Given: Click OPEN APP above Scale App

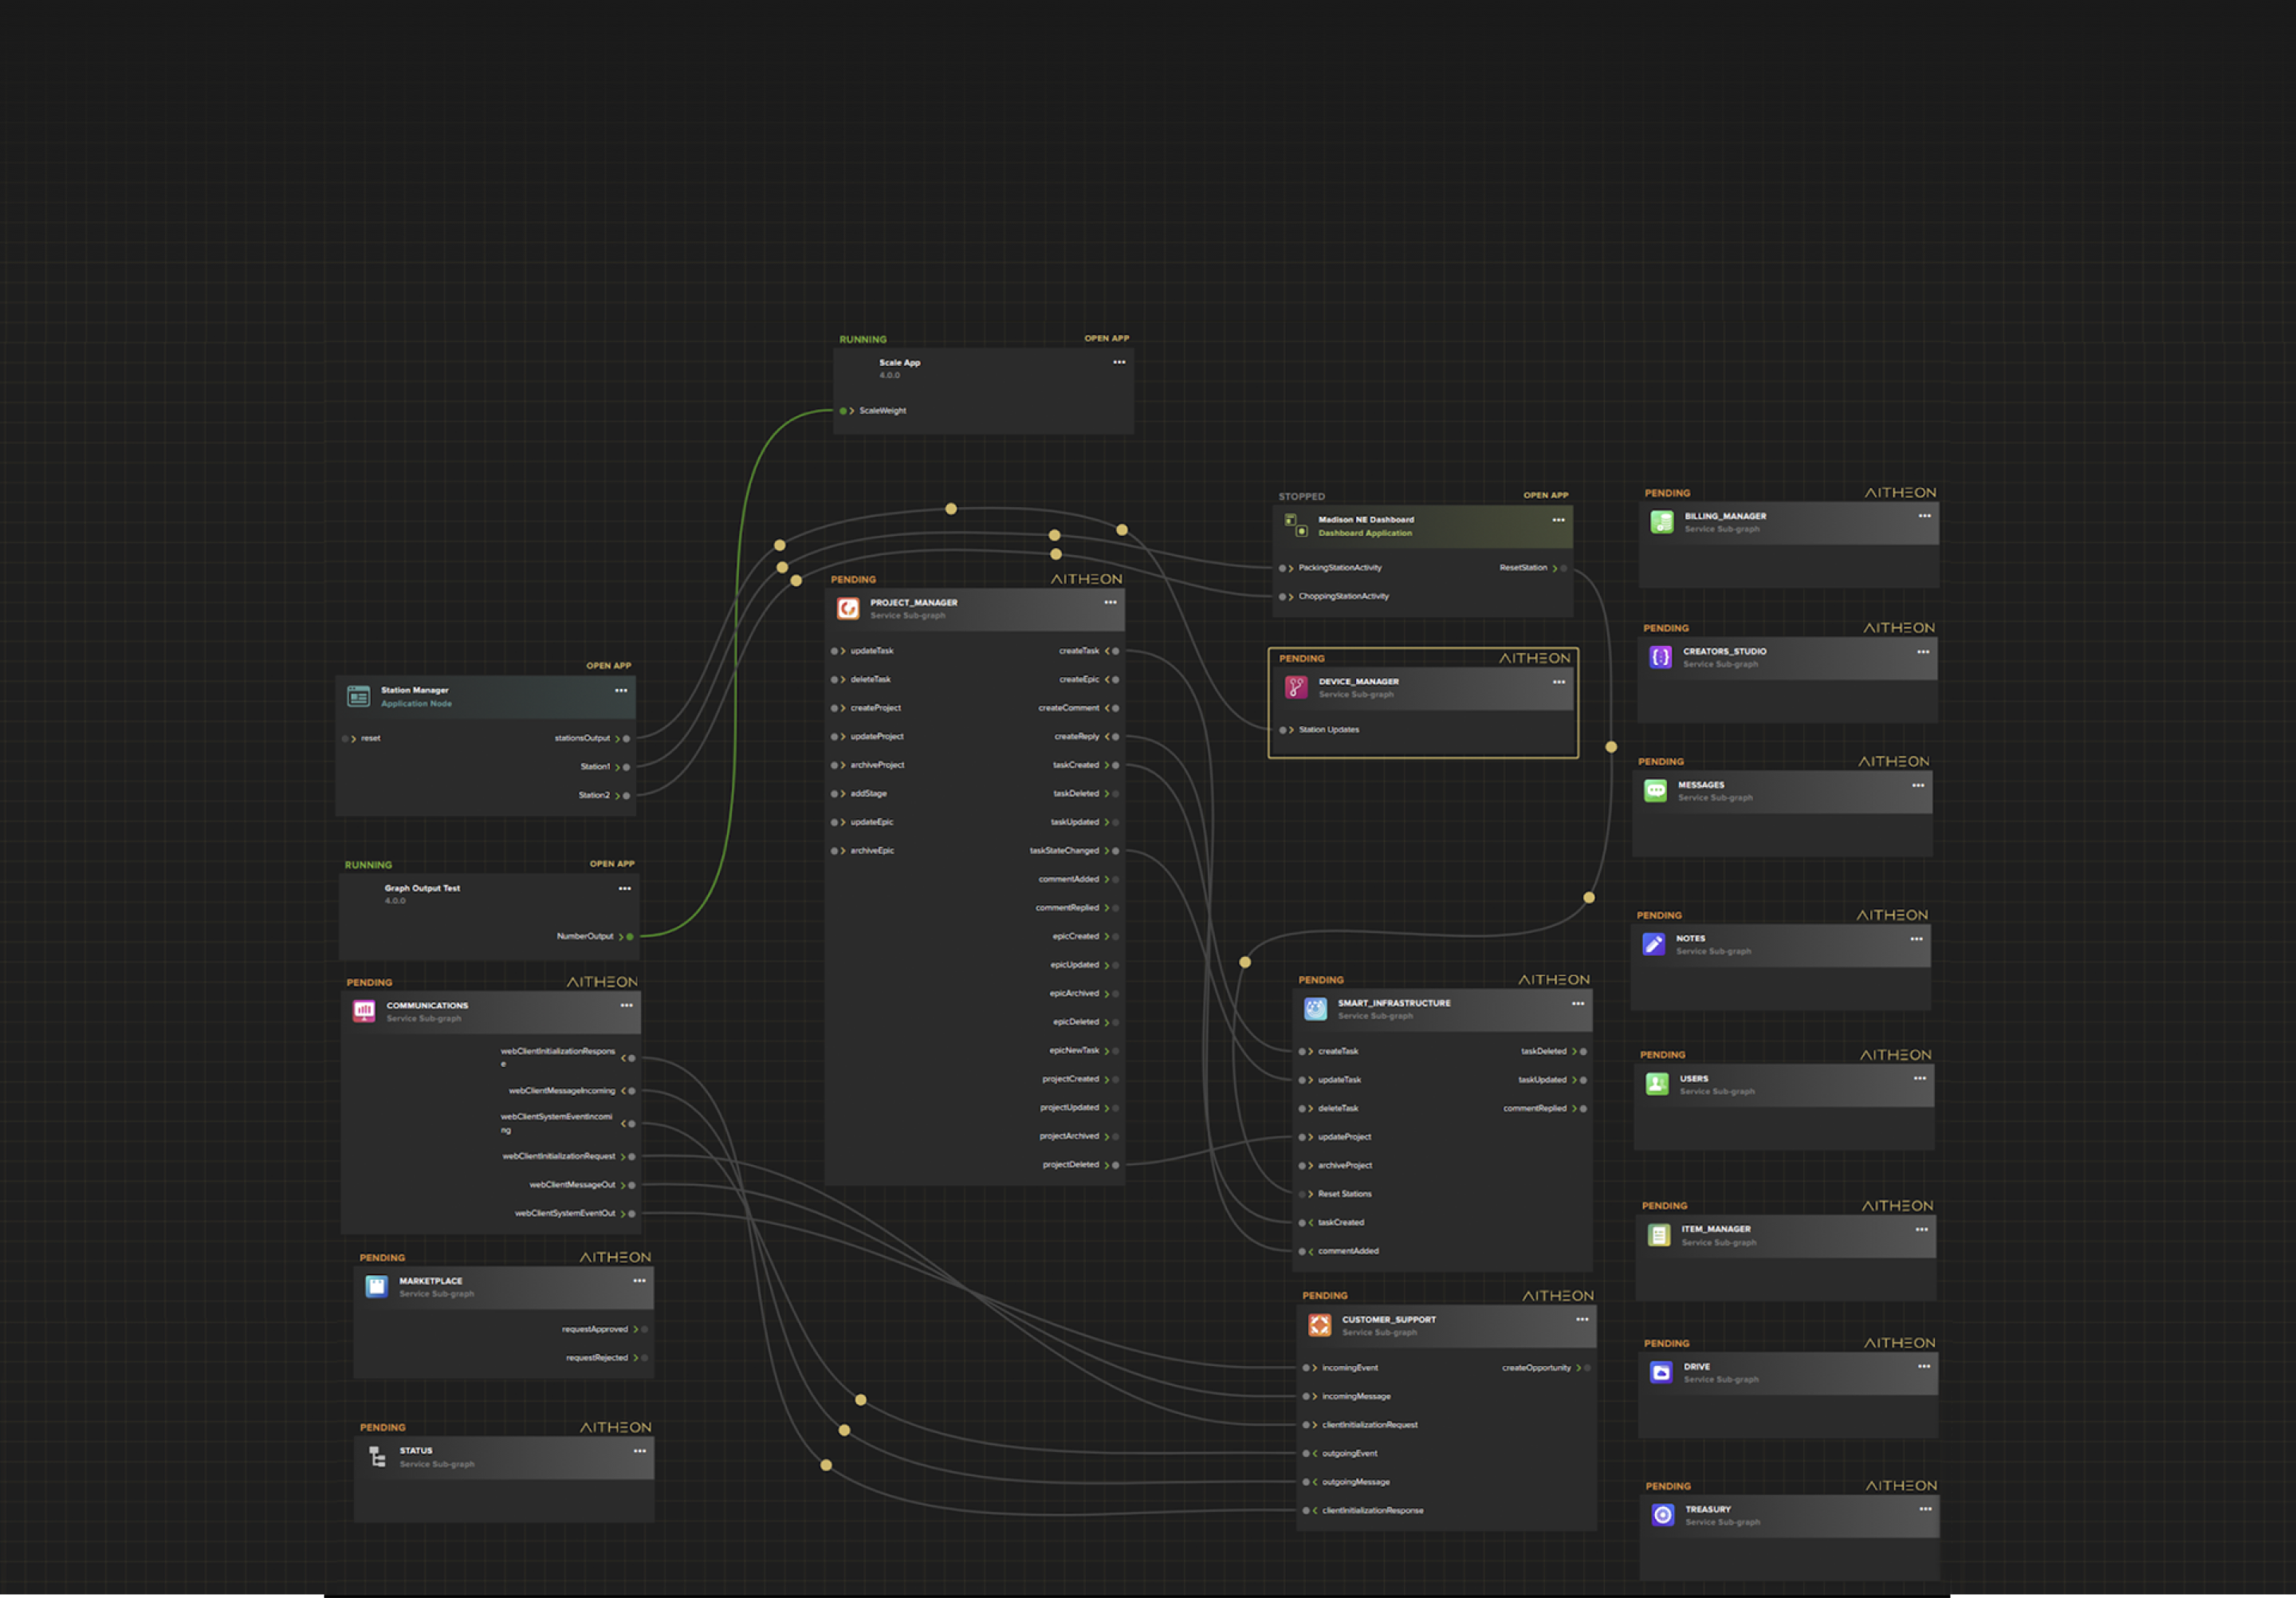Looking at the screenshot, I should click(x=1106, y=338).
